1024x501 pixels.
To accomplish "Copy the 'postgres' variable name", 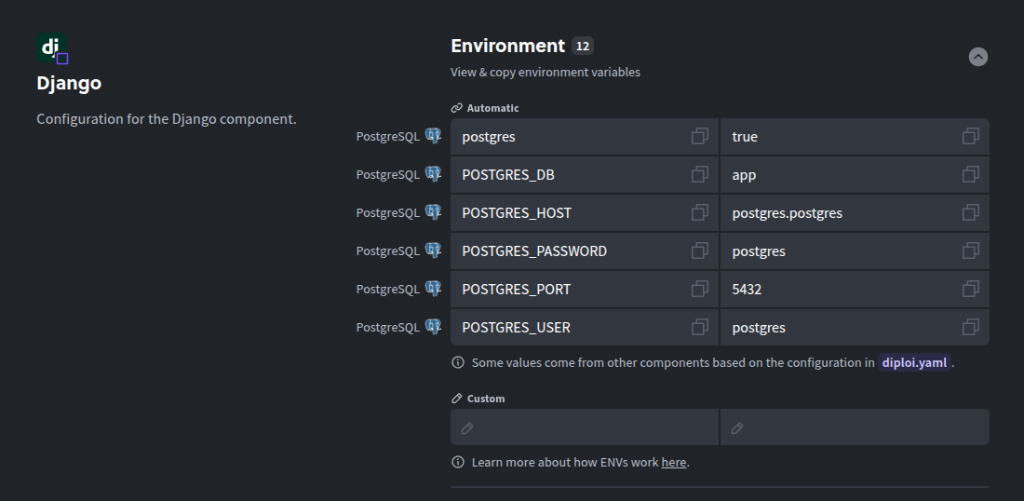I will pos(699,137).
